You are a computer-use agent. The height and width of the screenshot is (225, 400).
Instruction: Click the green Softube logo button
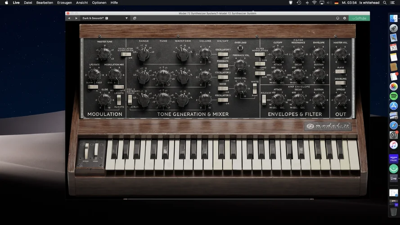point(359,18)
